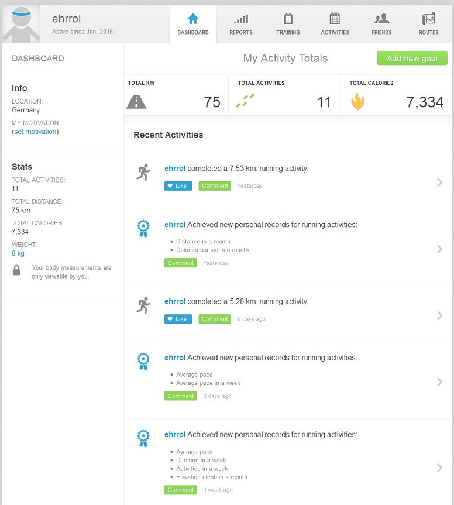Open the Activities calendar icon

click(x=335, y=19)
